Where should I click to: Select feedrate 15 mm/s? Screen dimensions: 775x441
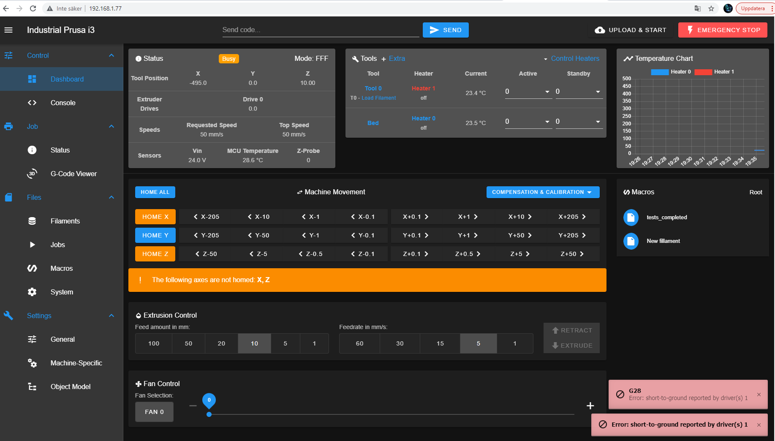[440, 343]
